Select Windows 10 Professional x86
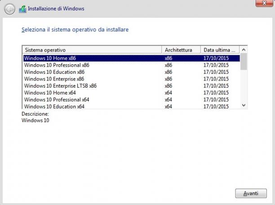The image size is (275, 205). point(132,65)
